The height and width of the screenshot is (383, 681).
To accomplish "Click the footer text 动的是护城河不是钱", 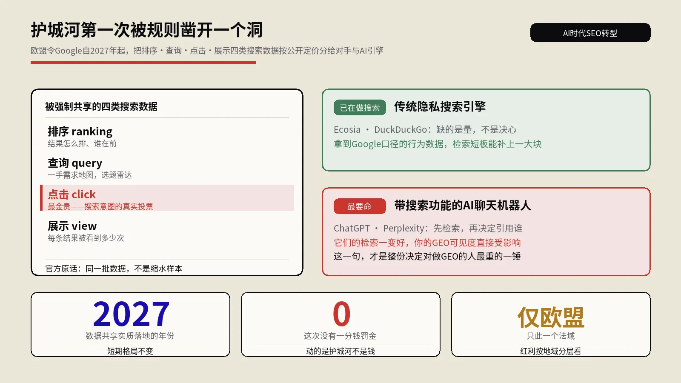I will pyautogui.click(x=340, y=352).
